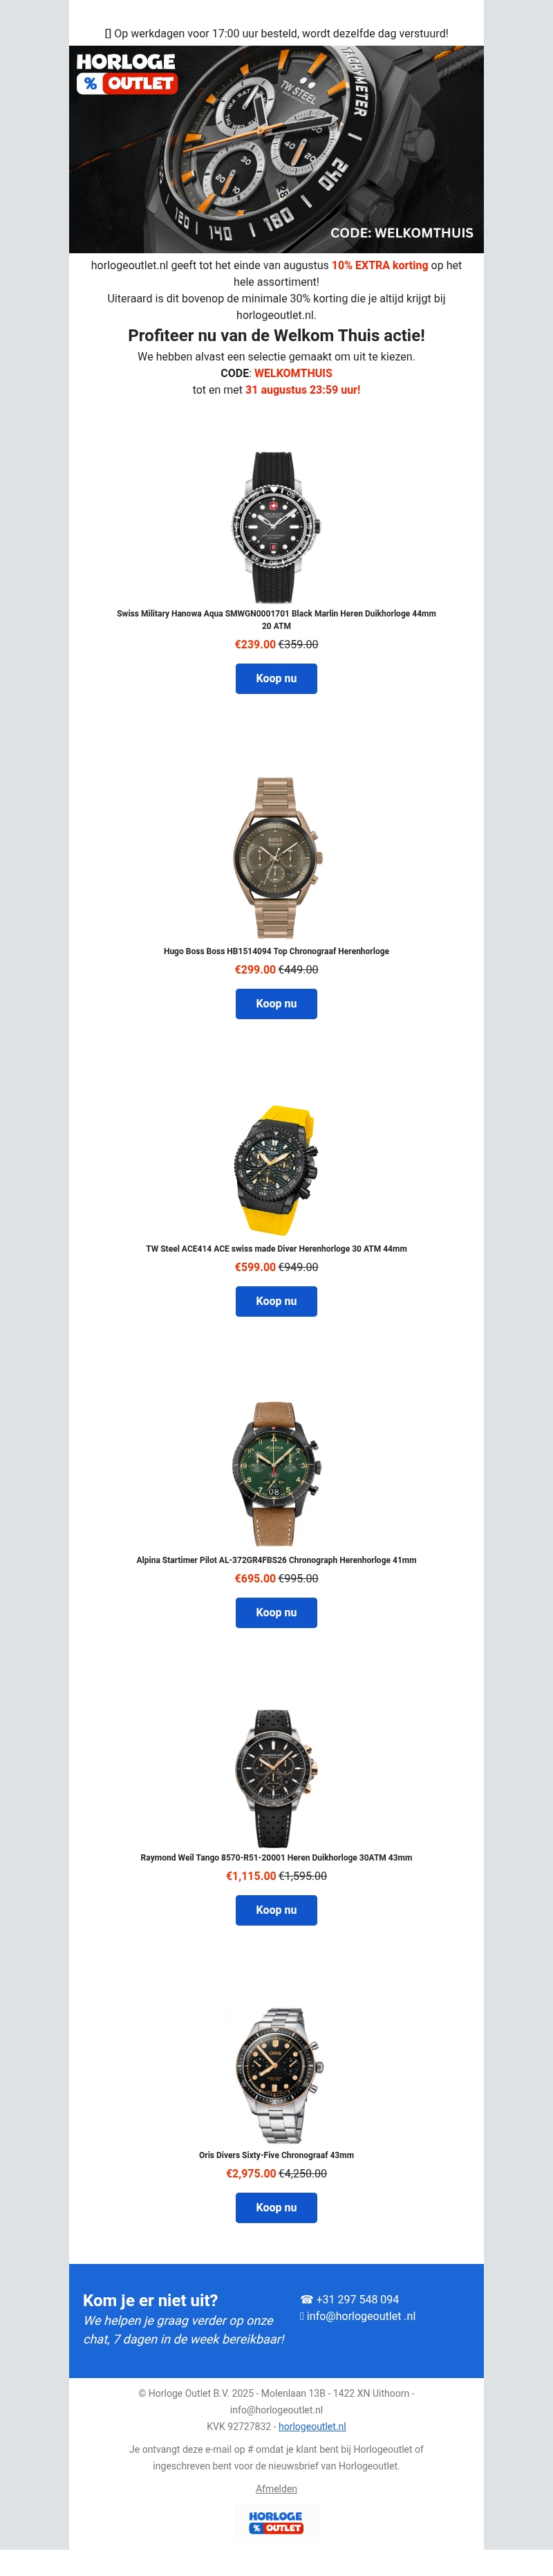Screen dimensions: 553x2576
Task: Click the footer Horloge Outlet logo
Action: 276,2522
